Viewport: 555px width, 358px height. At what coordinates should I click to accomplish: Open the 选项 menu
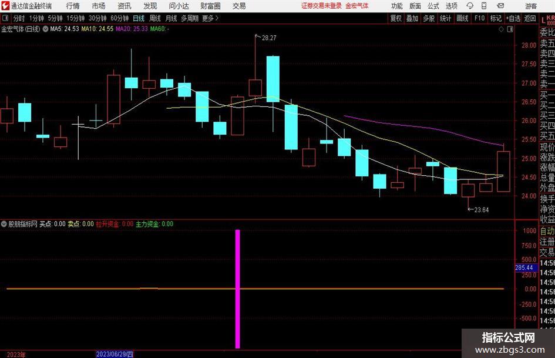452,6
